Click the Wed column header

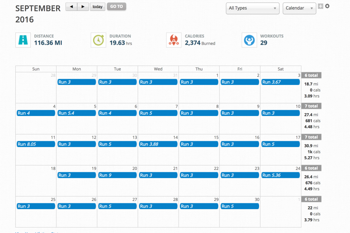tap(158, 69)
